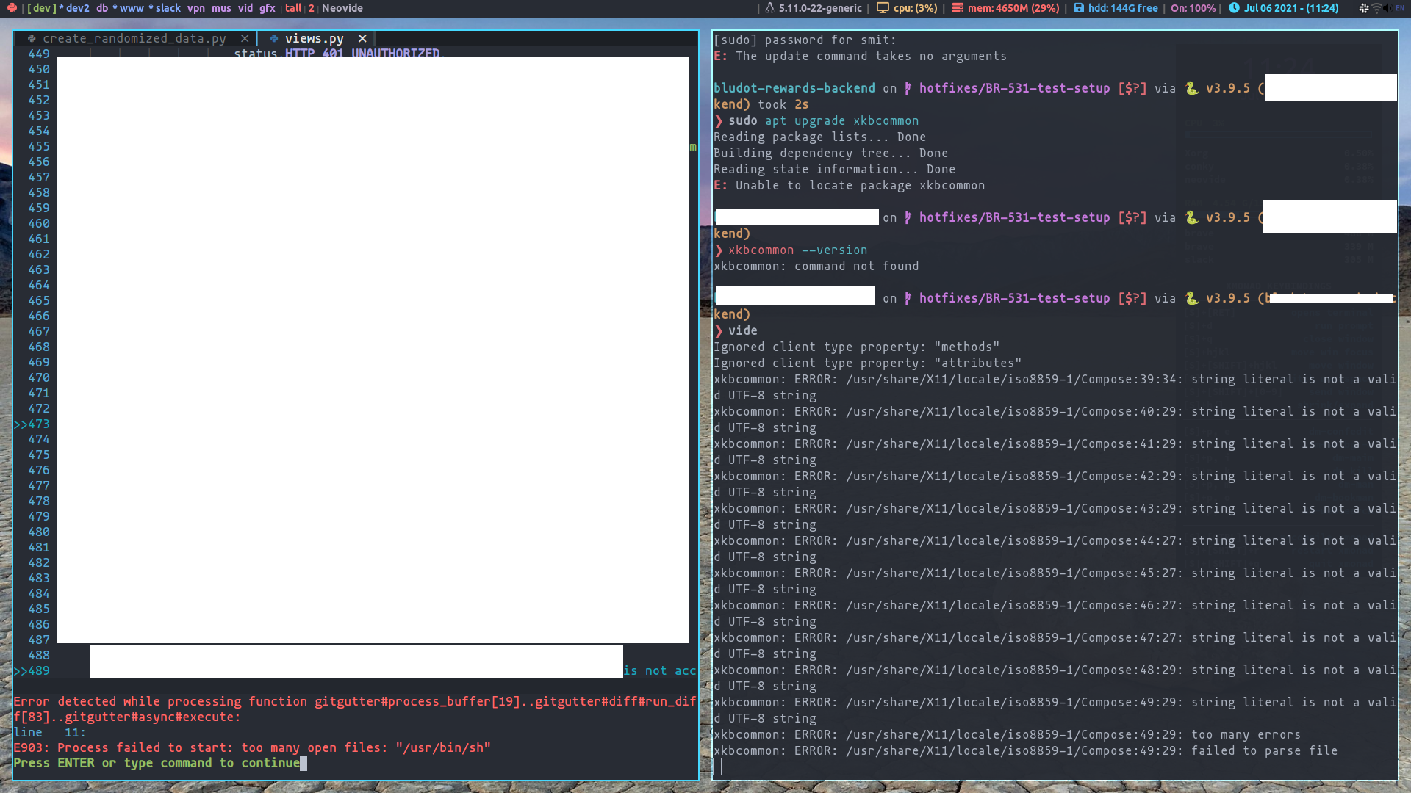Viewport: 1411px width, 793px height.
Task: Click the Tux icon beside 5.11.0-22-generic
Action: pyautogui.click(x=770, y=8)
